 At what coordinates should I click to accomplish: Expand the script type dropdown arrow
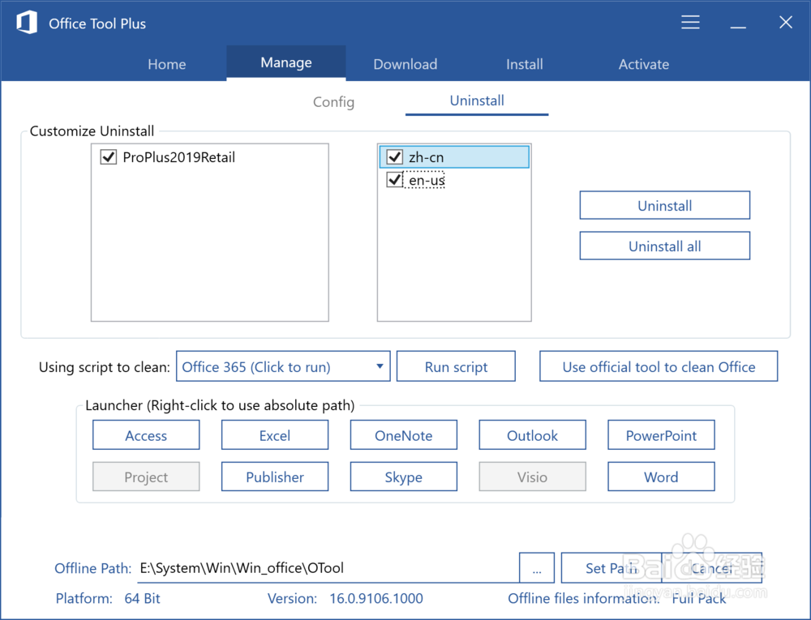tap(380, 366)
